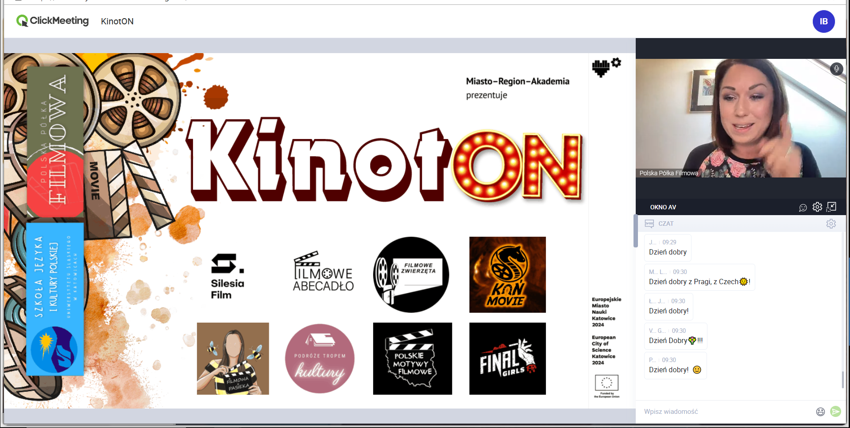Image resolution: width=850 pixels, height=428 pixels.
Task: Click the Silesia Film logo on slide
Action: point(228,276)
